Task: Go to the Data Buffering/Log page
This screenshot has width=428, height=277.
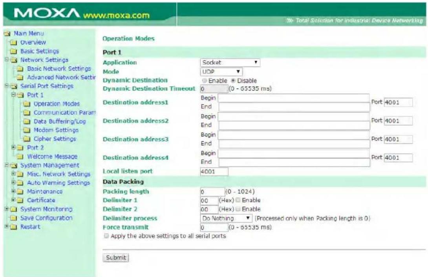Action: (60, 121)
